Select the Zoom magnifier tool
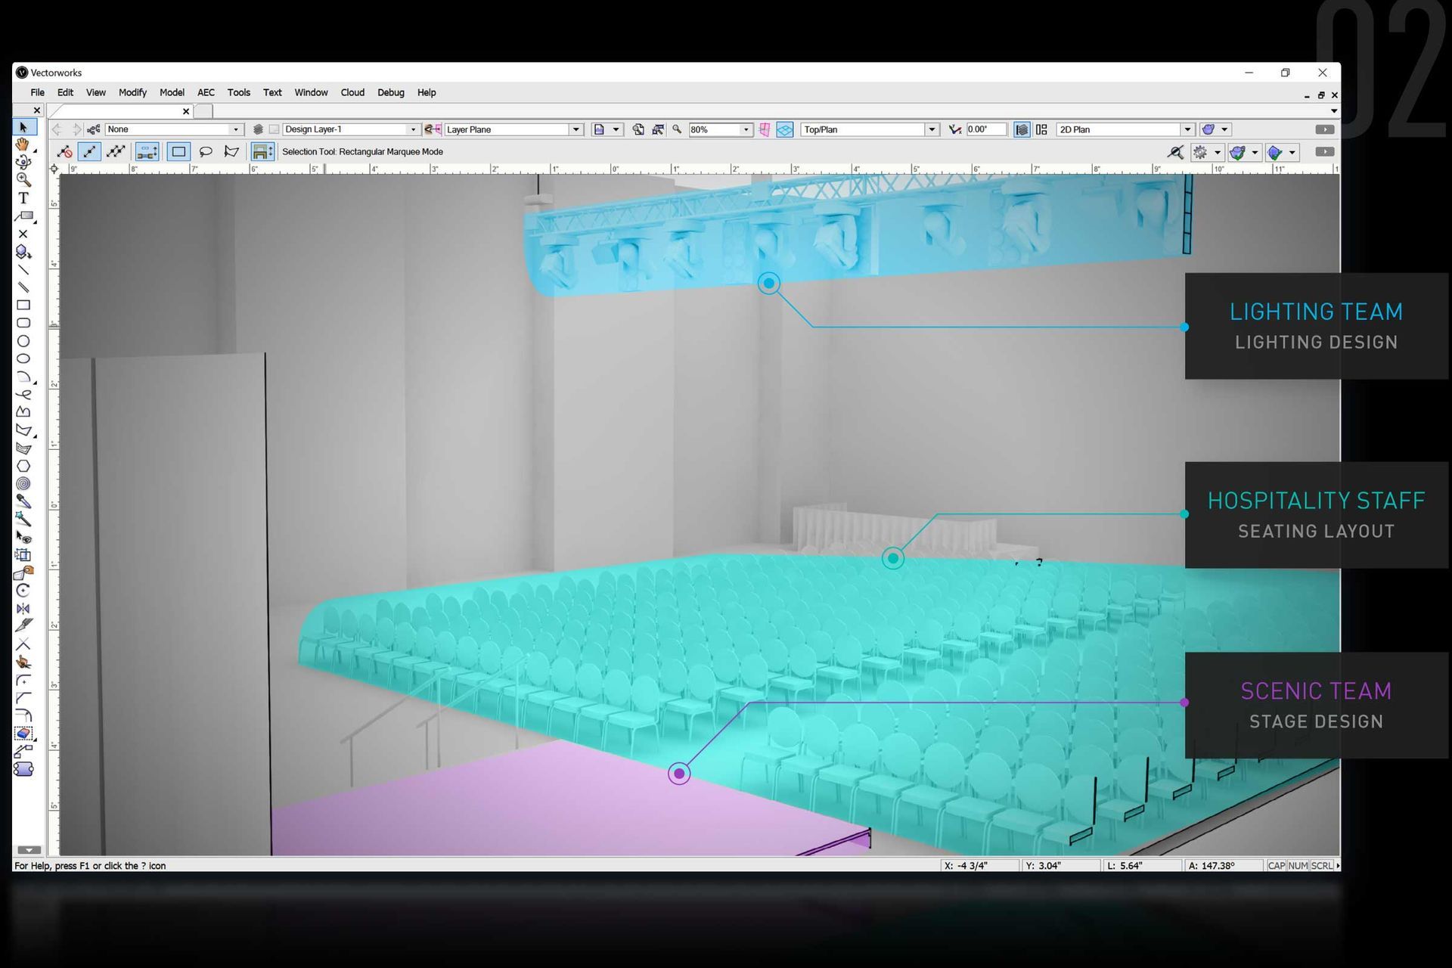 [23, 180]
